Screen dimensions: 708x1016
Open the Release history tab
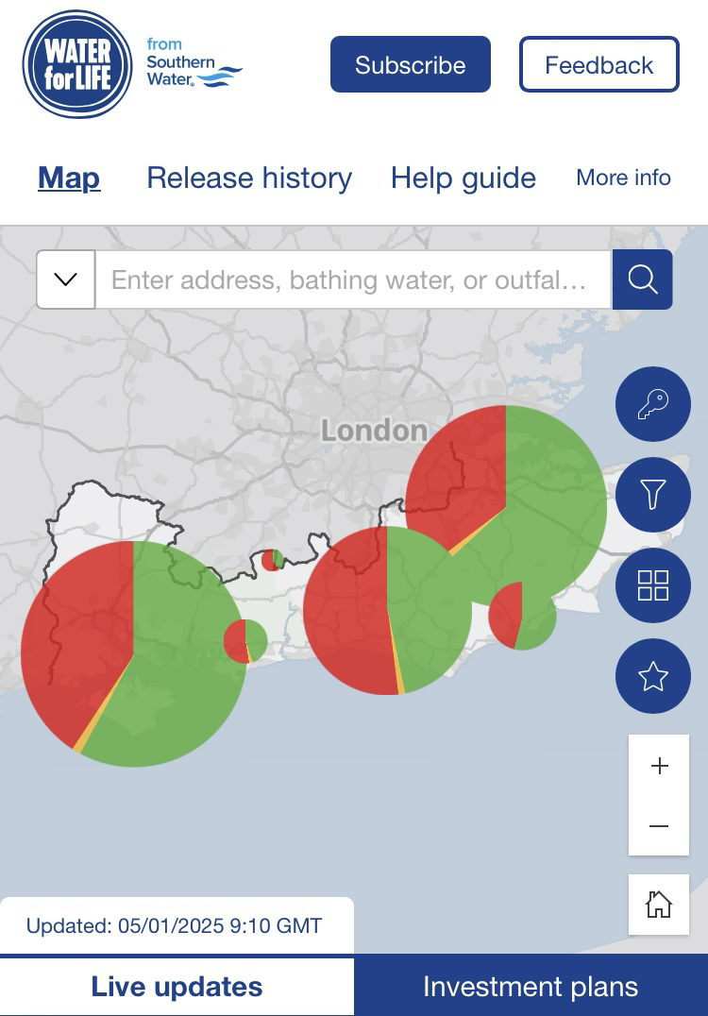pyautogui.click(x=249, y=178)
